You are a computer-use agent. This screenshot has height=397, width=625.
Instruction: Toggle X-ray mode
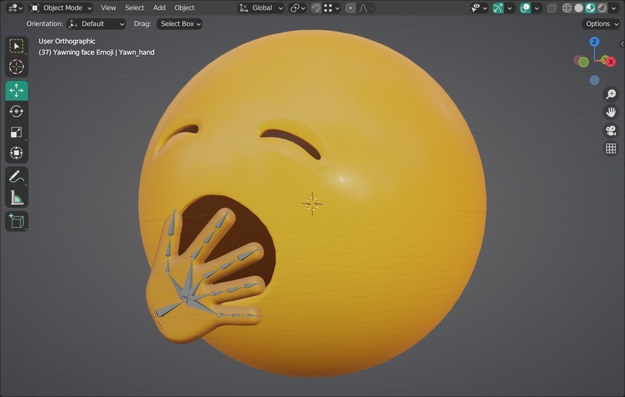click(x=551, y=8)
